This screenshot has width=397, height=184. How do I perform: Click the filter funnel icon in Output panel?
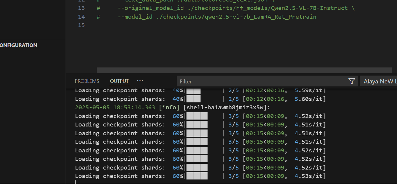[x=351, y=81]
